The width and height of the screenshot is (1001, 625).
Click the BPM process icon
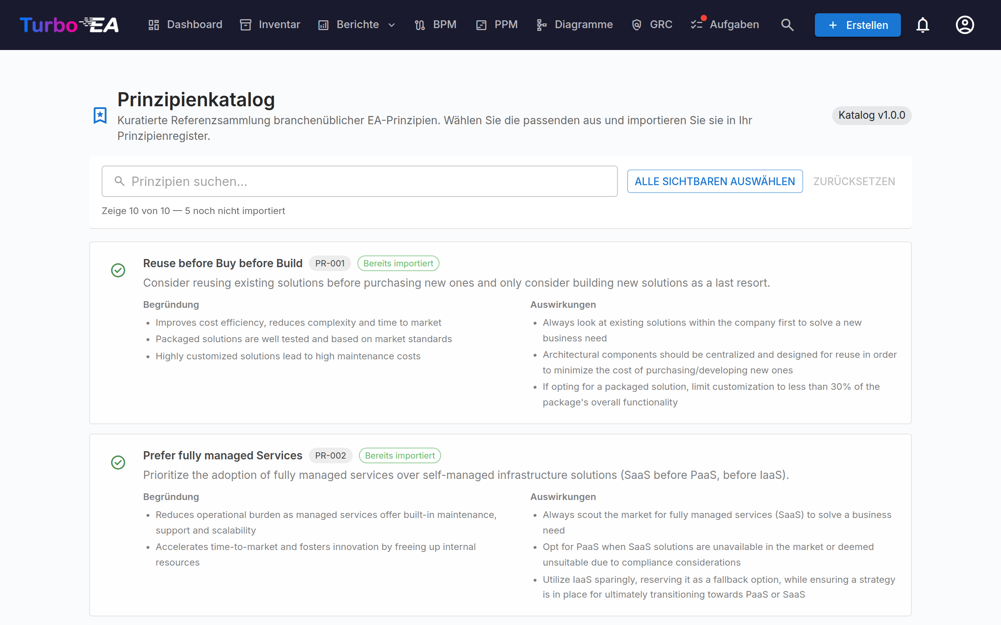click(x=420, y=25)
